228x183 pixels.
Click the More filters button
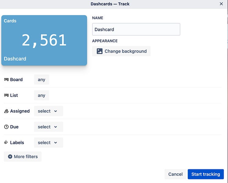[x=23, y=156]
